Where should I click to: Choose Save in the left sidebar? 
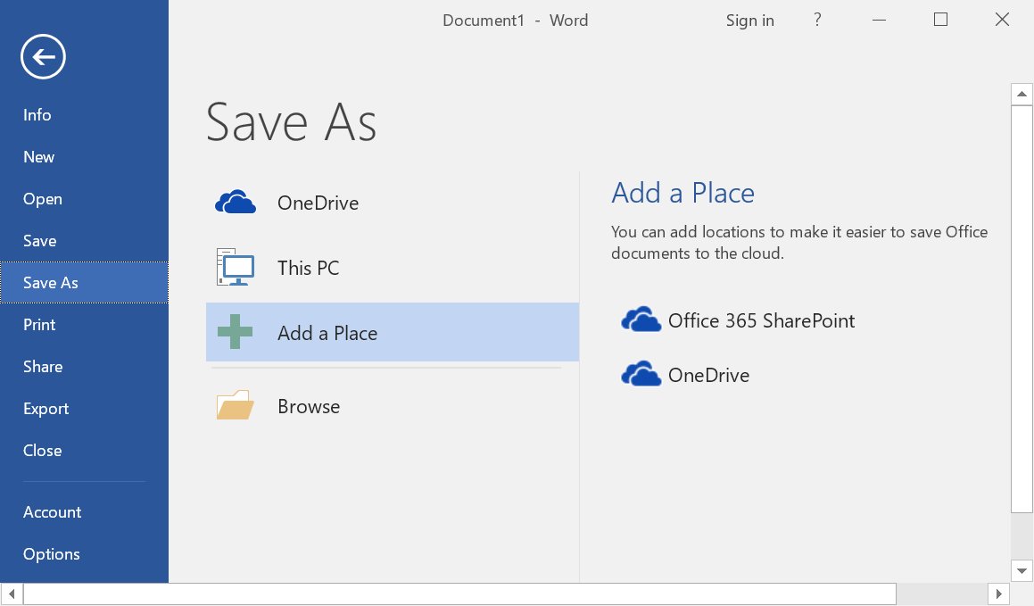85,241
